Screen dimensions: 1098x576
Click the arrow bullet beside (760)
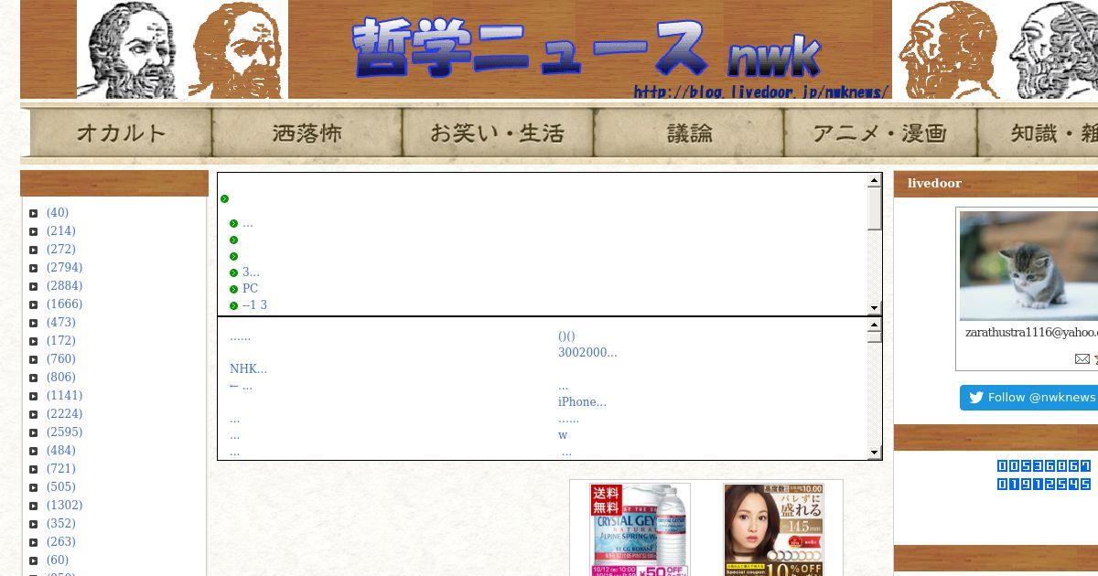[x=34, y=360]
